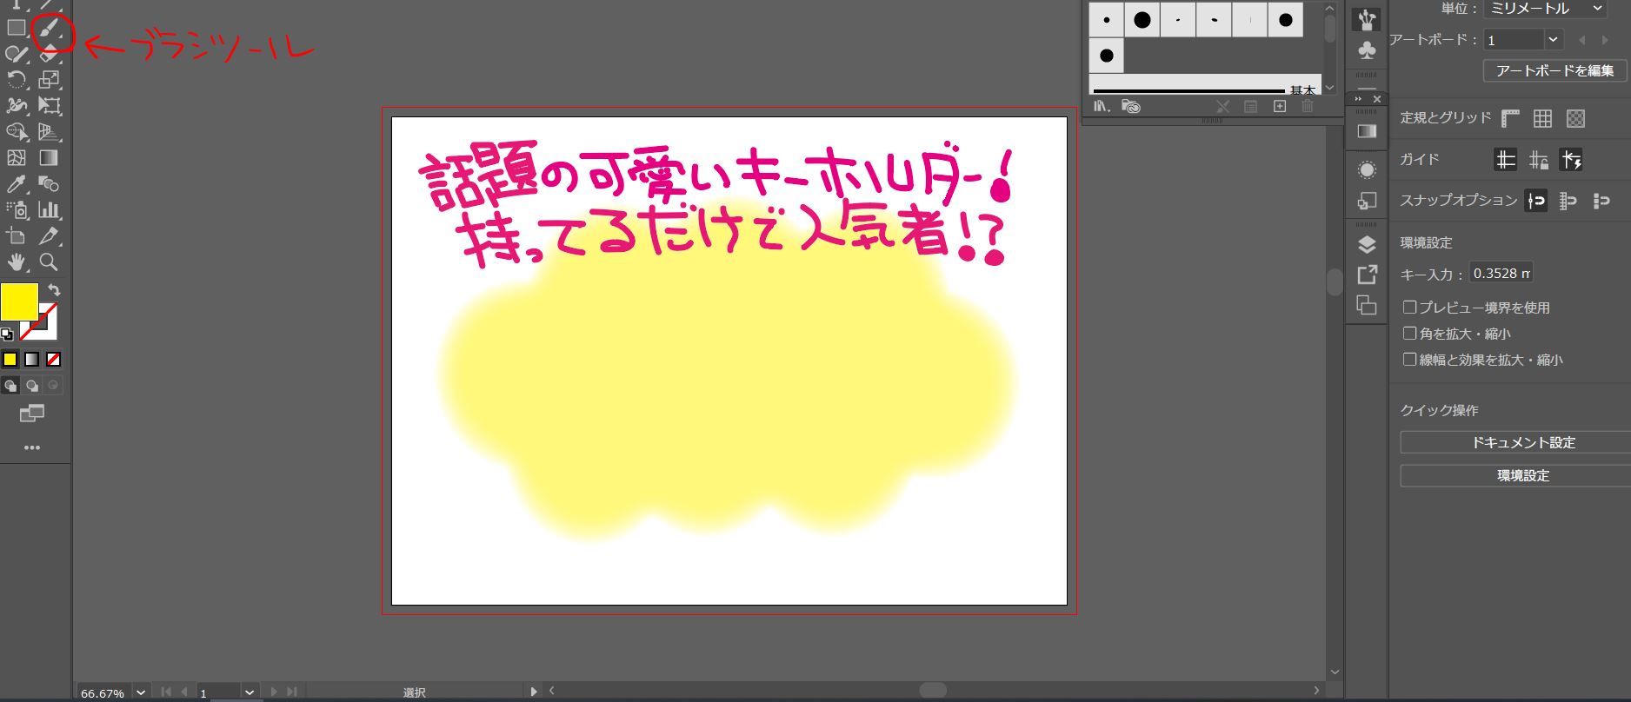The height and width of the screenshot is (702, 1631).
Task: Expand the アートボード number dropdown
Action: tap(1553, 40)
